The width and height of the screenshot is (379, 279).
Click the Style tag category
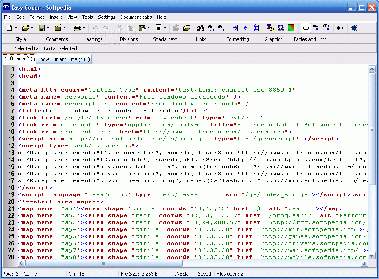[x=20, y=39]
